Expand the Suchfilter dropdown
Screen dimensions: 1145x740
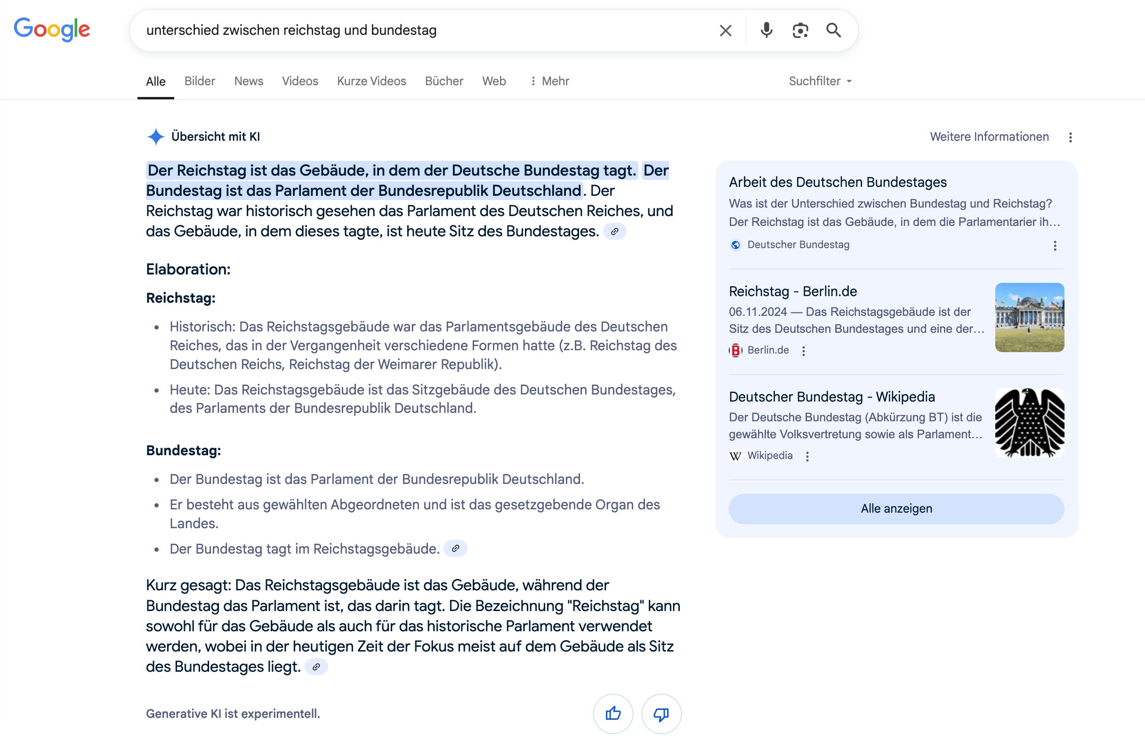pyautogui.click(x=820, y=81)
